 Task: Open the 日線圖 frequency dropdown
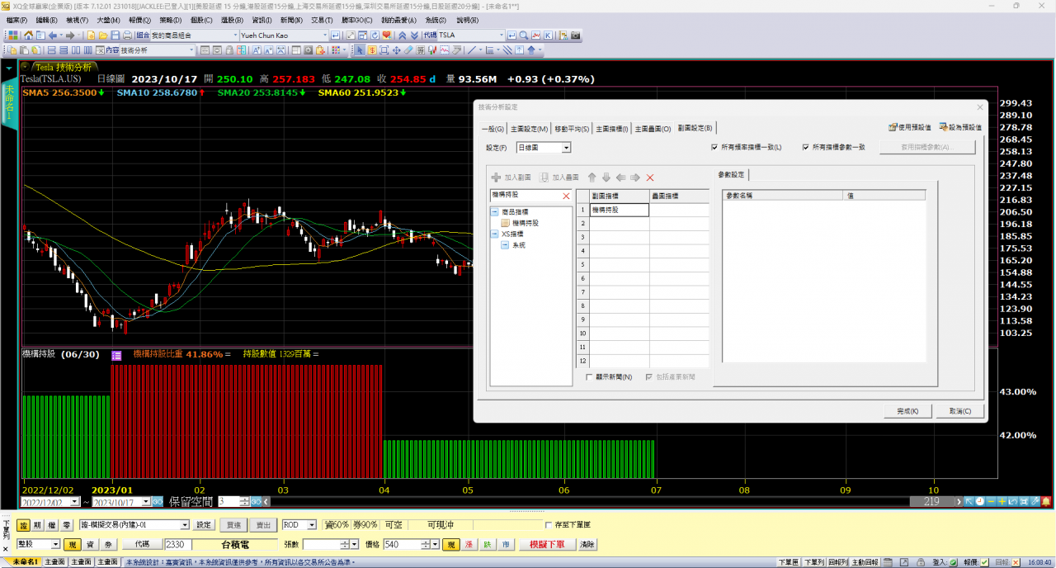(x=566, y=148)
